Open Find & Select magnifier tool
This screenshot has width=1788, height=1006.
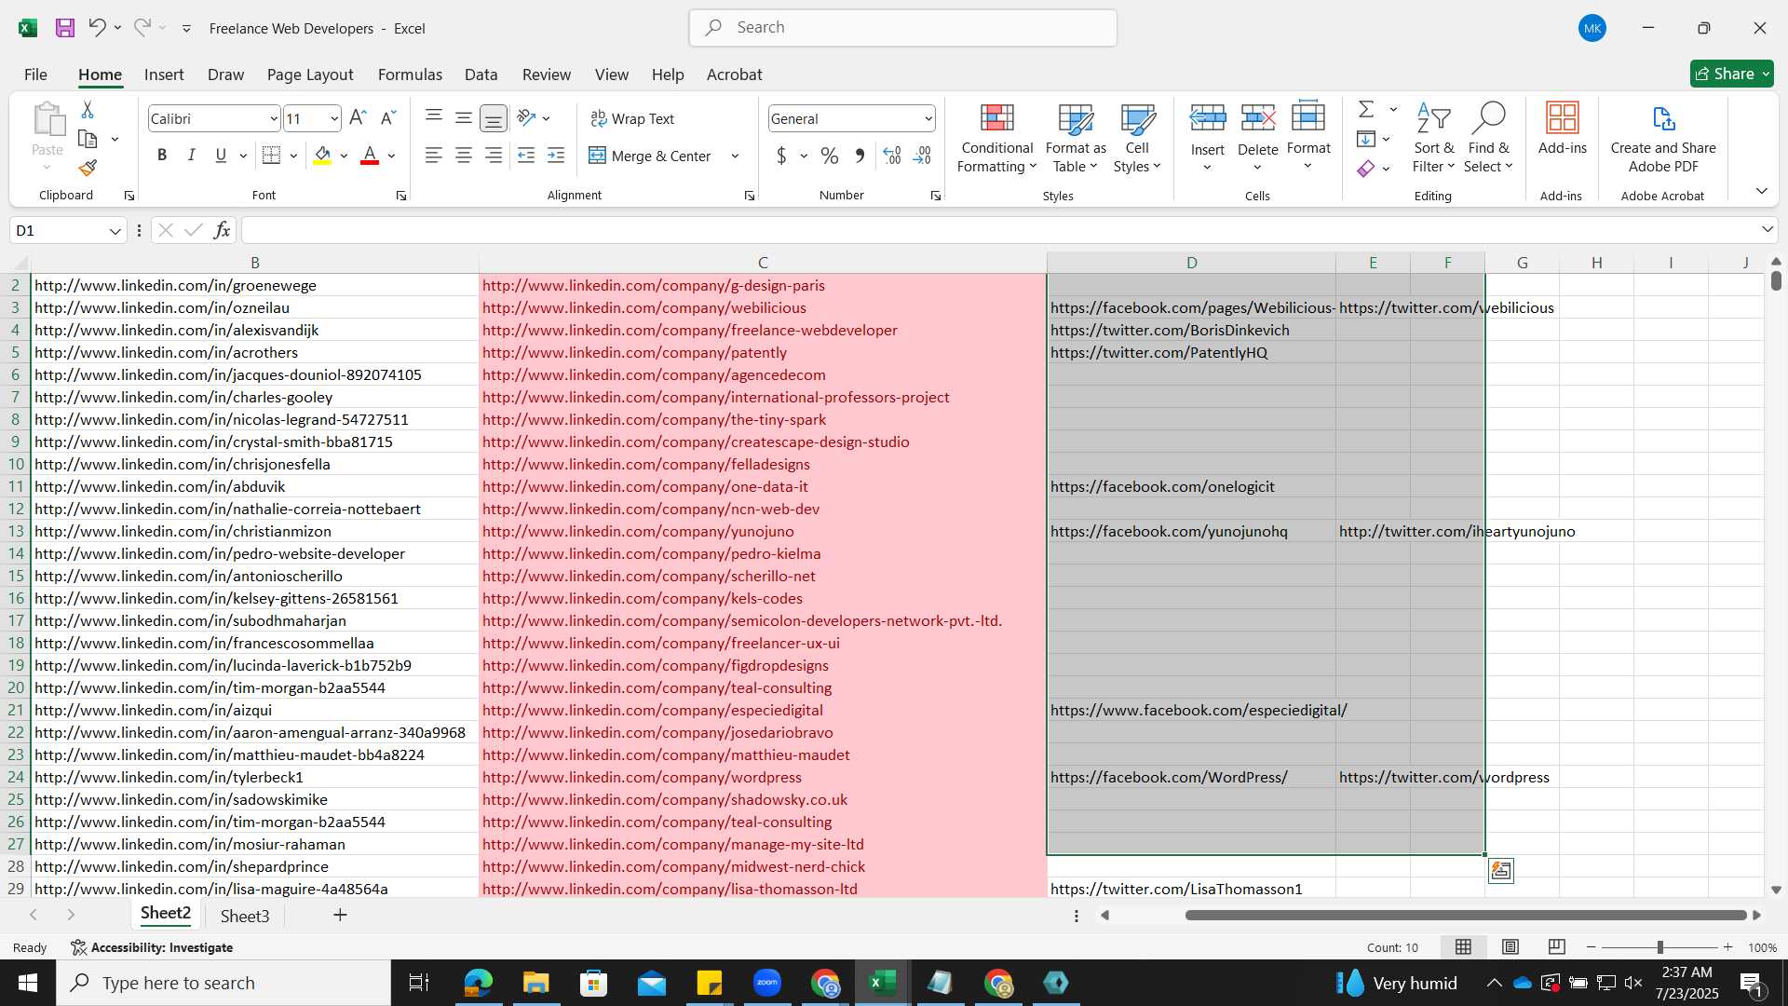[x=1488, y=138]
